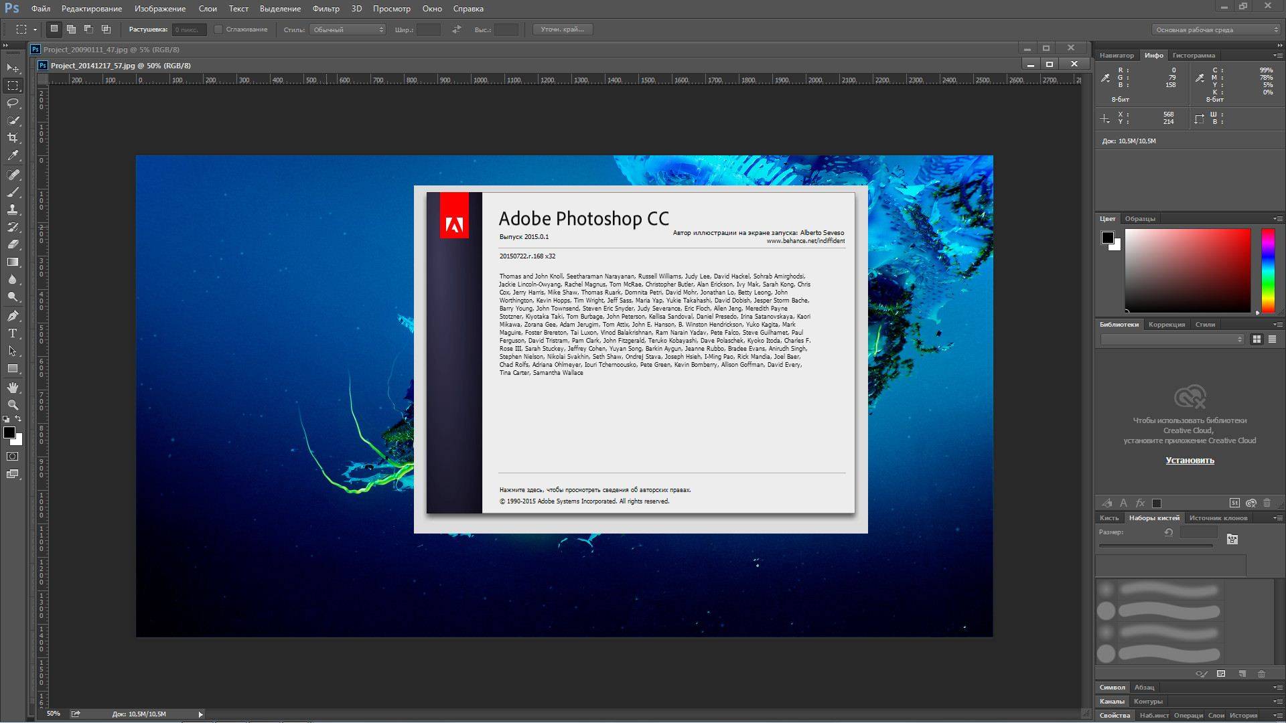
Task: Select the Healing Brush tool
Action: pyautogui.click(x=13, y=175)
